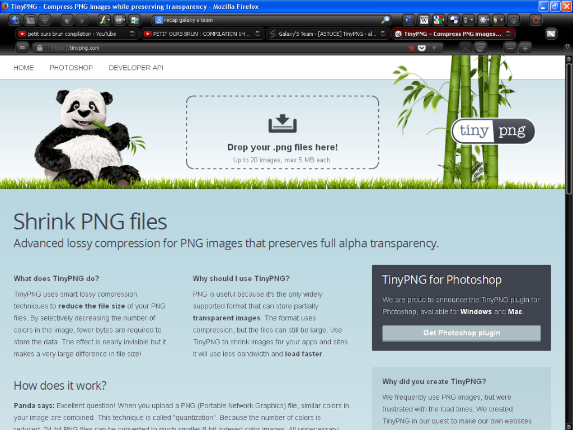Screen dimensions: 573x430
Task: Open the HOME page link
Action: (24, 68)
